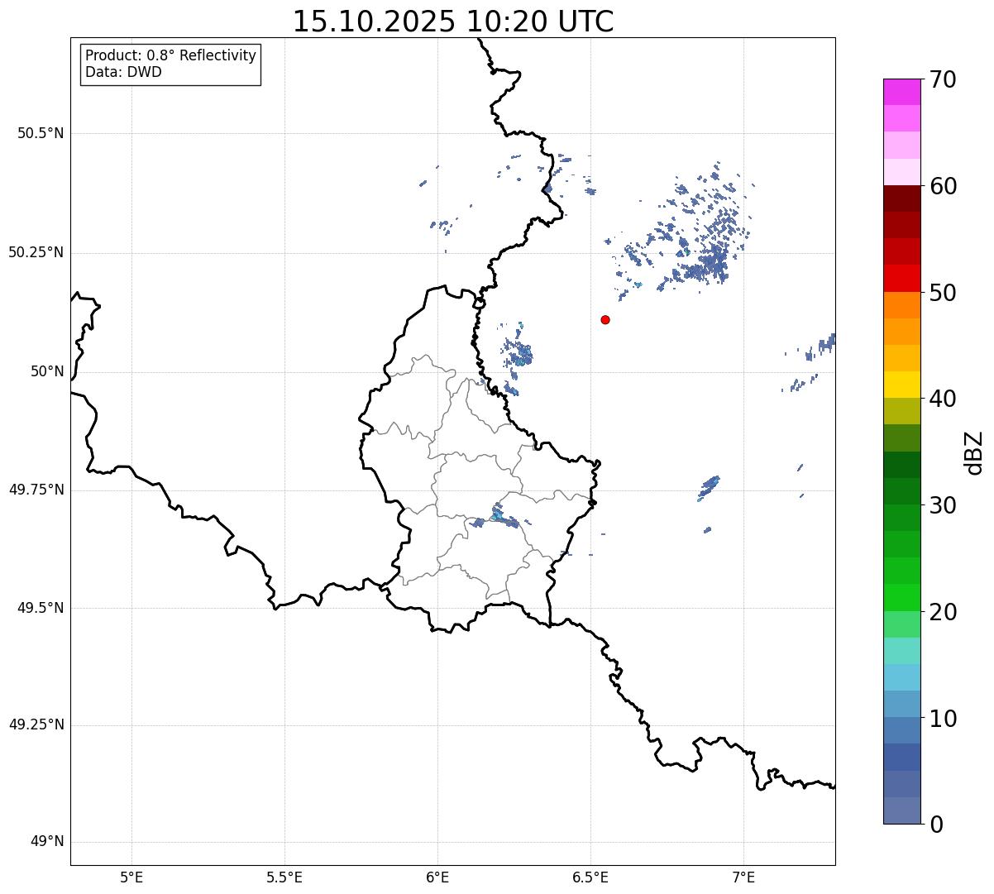Click the dark maroon colorbar segment below 60
The image size is (994, 894).
coord(901,198)
